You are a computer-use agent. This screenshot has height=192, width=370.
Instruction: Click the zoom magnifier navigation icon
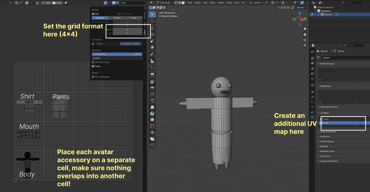coord(305,29)
